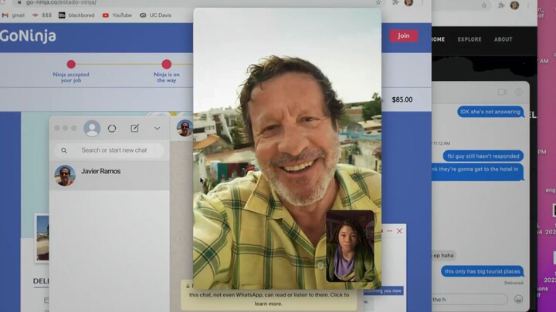Click the 'IDK she's not answering' message bubble
The height and width of the screenshot is (312, 556).
(490, 112)
